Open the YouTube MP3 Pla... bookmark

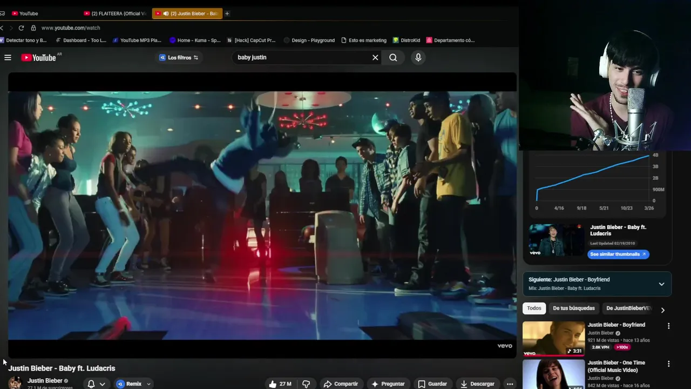click(x=137, y=40)
